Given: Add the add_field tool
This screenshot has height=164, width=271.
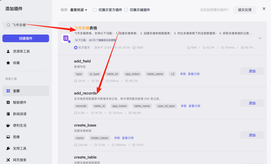Looking at the screenshot, I should click(252, 71).
